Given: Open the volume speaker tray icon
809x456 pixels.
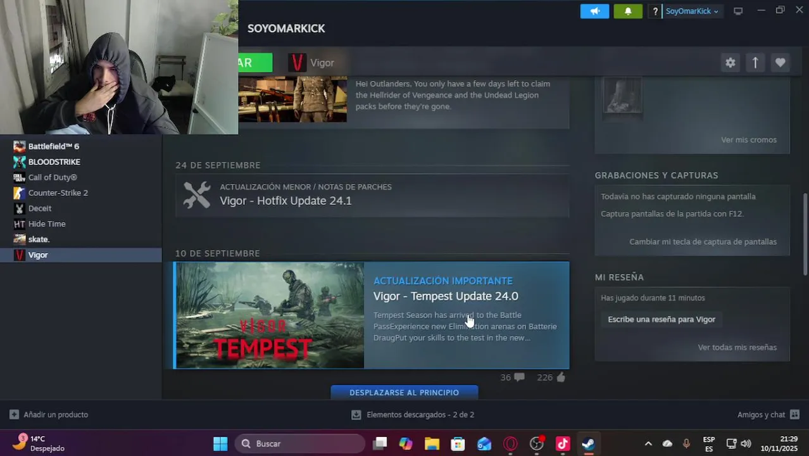Looking at the screenshot, I should point(746,444).
